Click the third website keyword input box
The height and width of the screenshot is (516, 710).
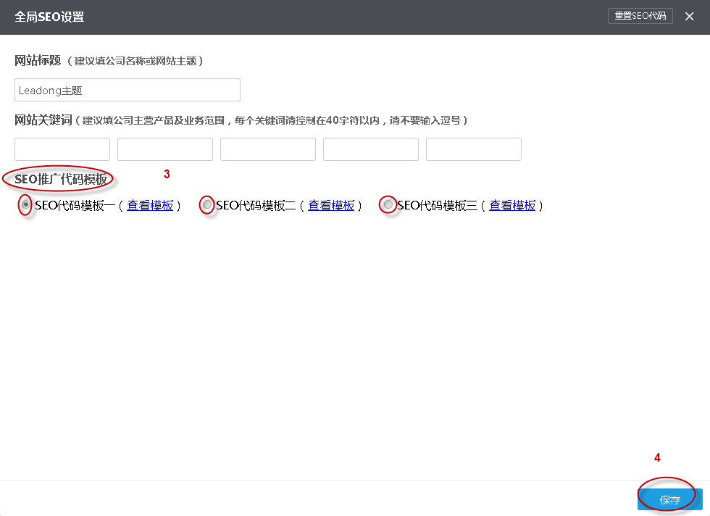tap(267, 149)
